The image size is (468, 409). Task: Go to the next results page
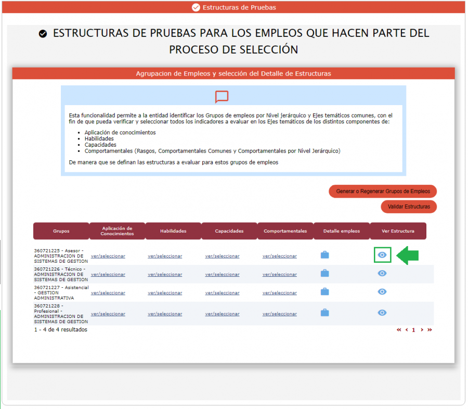(422, 329)
